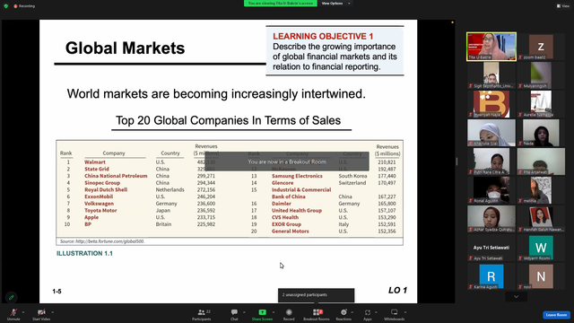Screen dimensions: 574x323
Task: Click the Recording indicator
Action: point(24,6)
